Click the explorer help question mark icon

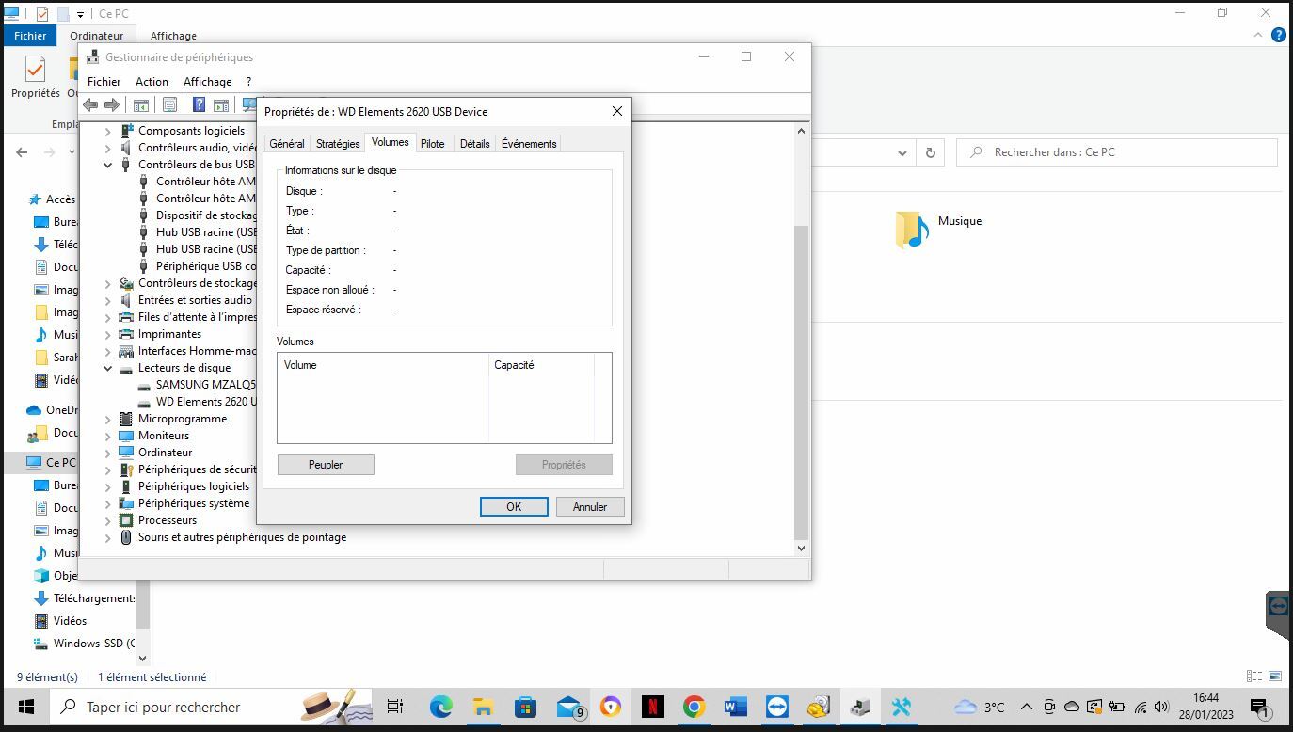[x=1279, y=35]
